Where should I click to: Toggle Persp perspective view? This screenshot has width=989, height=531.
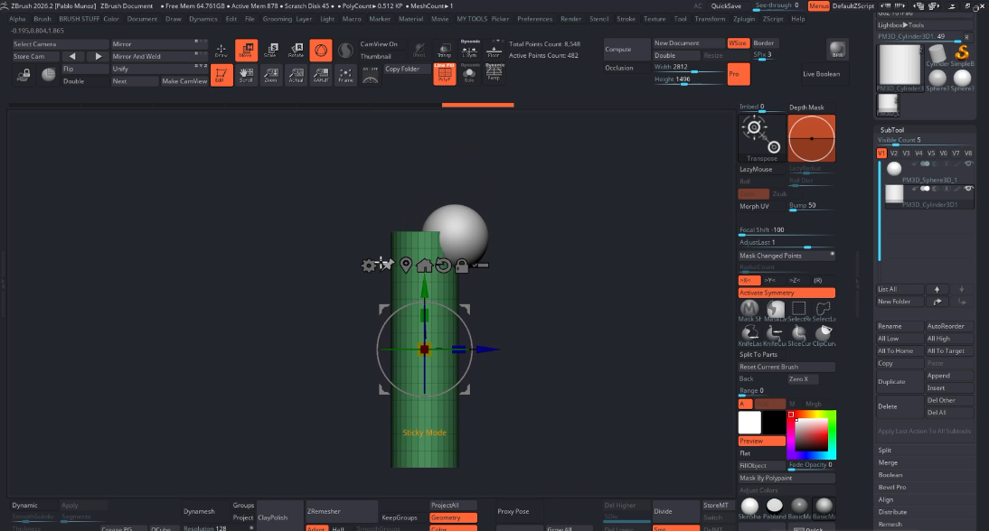[x=494, y=74]
